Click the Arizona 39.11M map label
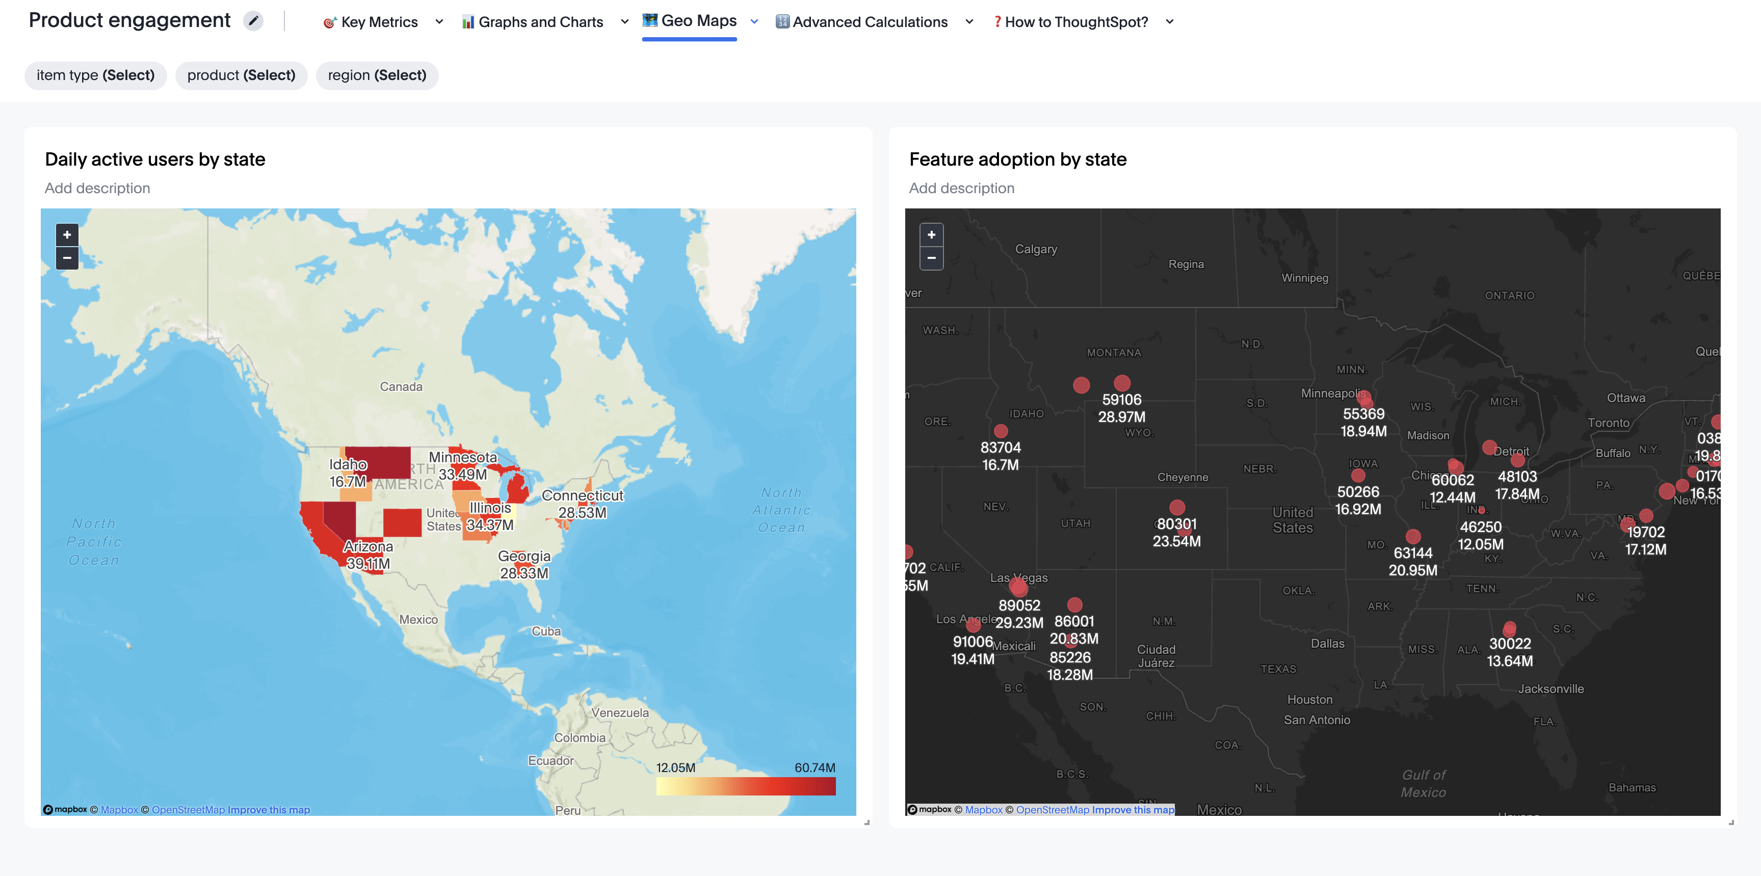 pyautogui.click(x=368, y=555)
